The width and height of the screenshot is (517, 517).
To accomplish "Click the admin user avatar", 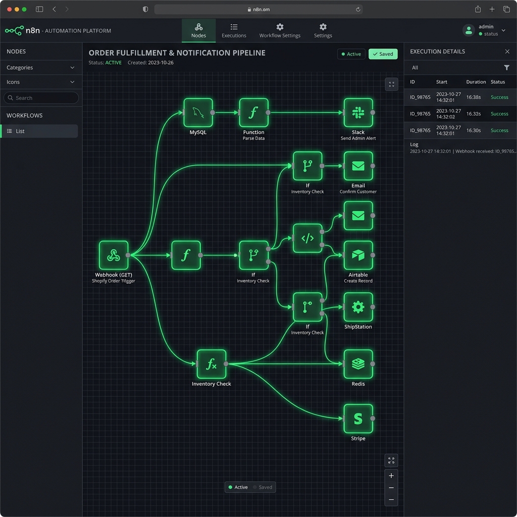I will (x=468, y=30).
